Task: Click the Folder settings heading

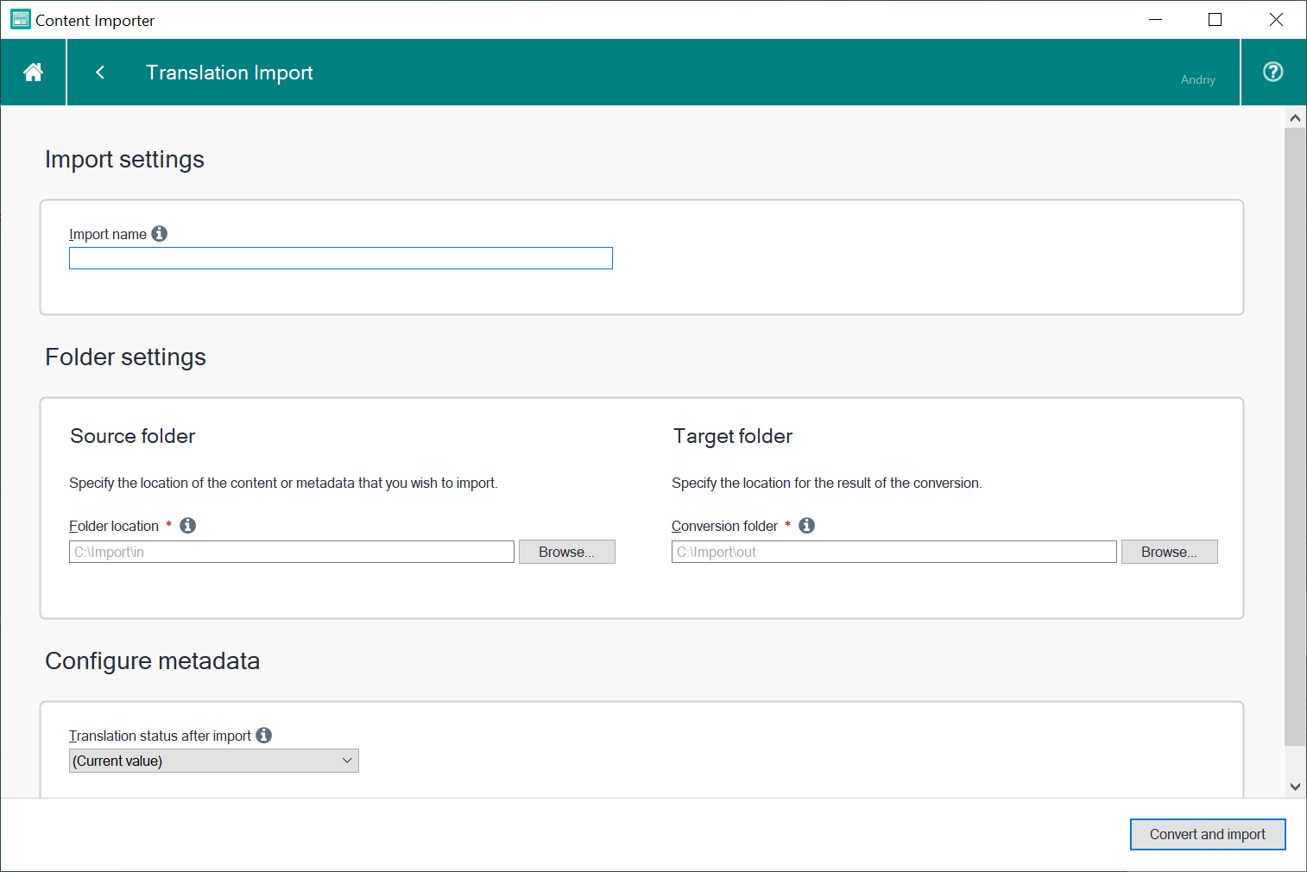Action: coord(125,357)
